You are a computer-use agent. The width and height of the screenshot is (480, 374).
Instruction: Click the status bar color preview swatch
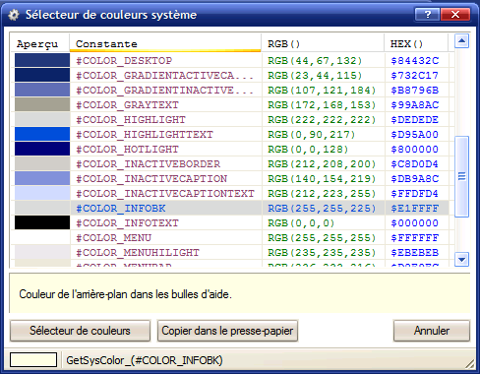pos(33,360)
